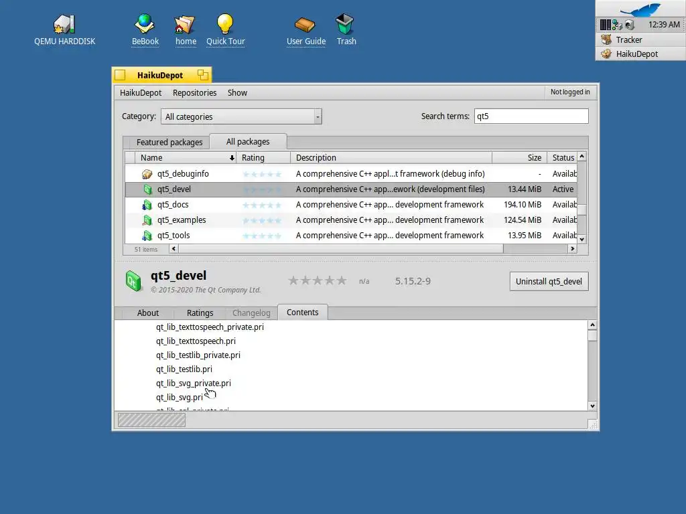The height and width of the screenshot is (514, 686).
Task: Click the Search terms field containing qt5
Action: [531, 116]
